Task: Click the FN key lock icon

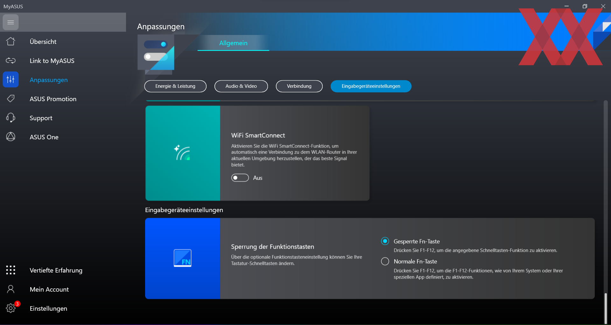Action: 182,258
